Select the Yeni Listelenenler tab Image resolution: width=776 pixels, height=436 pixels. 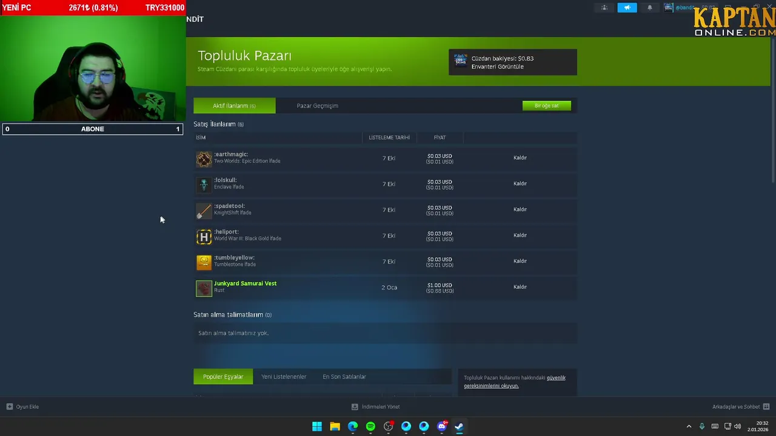284,377
